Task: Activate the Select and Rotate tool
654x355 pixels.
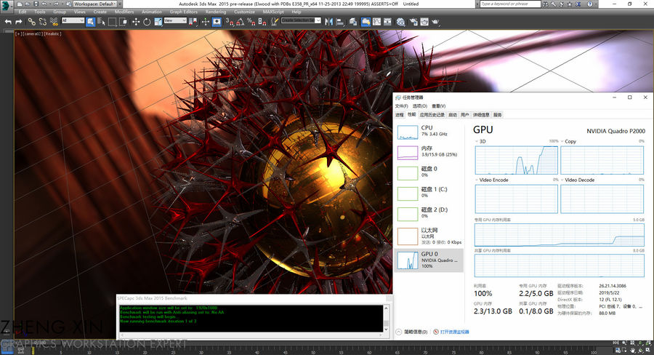Action: 147,22
